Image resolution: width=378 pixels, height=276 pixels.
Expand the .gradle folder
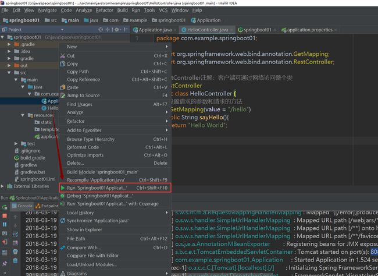9,44
